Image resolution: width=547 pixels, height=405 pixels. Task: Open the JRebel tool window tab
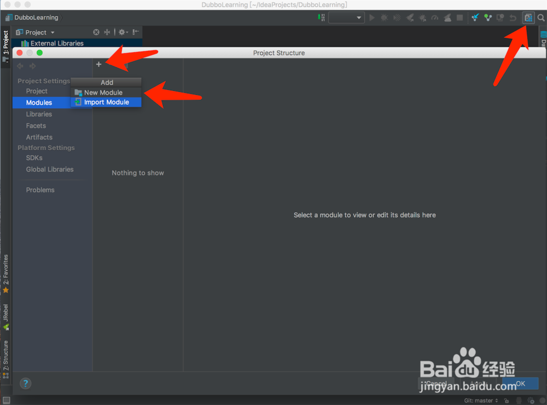[x=5, y=317]
